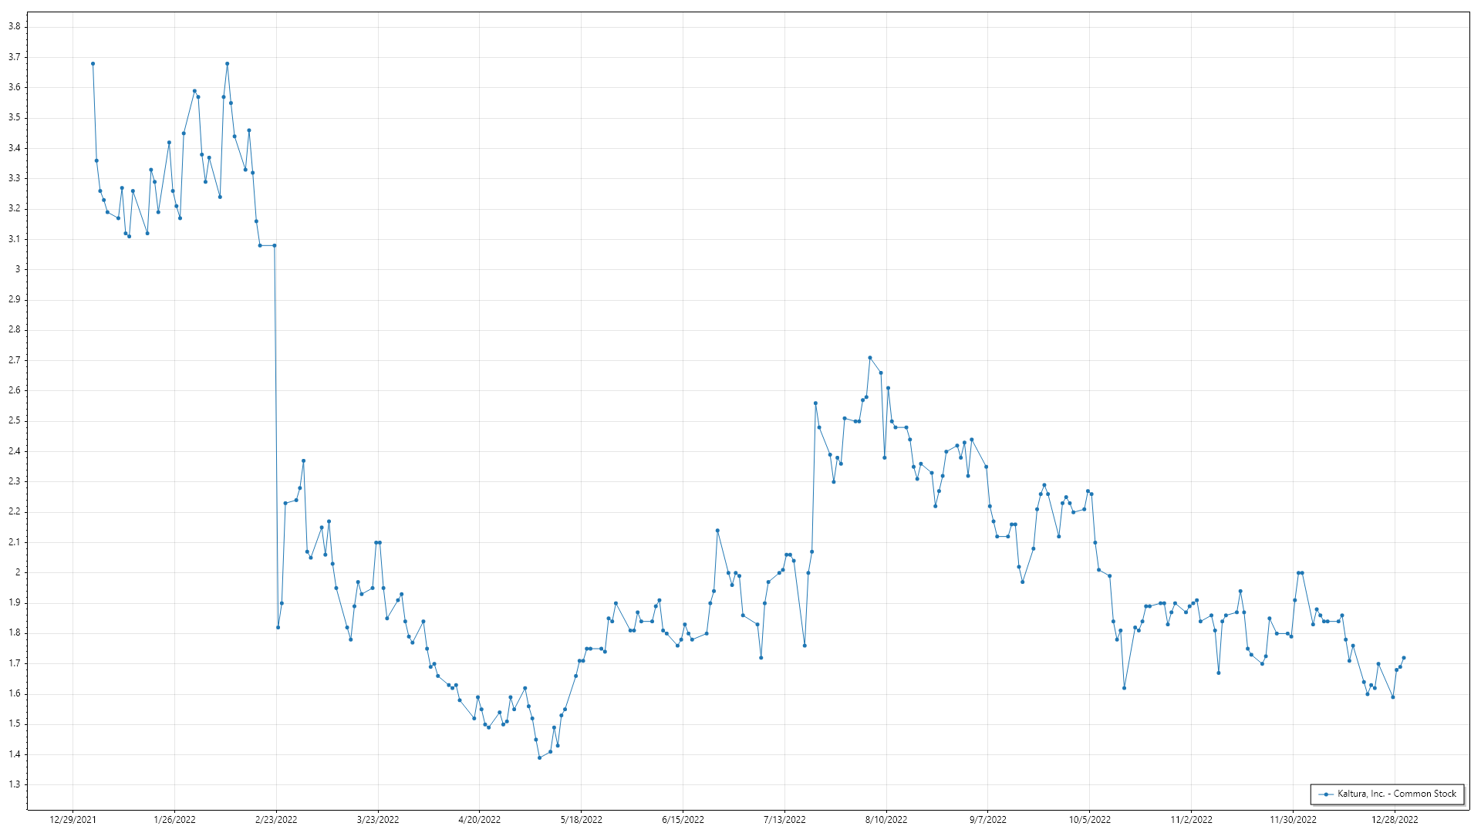
Task: Select the August peak data point at 2.71
Action: pos(869,358)
